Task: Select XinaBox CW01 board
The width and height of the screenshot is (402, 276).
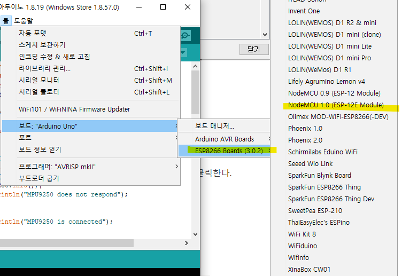Action: (334, 270)
